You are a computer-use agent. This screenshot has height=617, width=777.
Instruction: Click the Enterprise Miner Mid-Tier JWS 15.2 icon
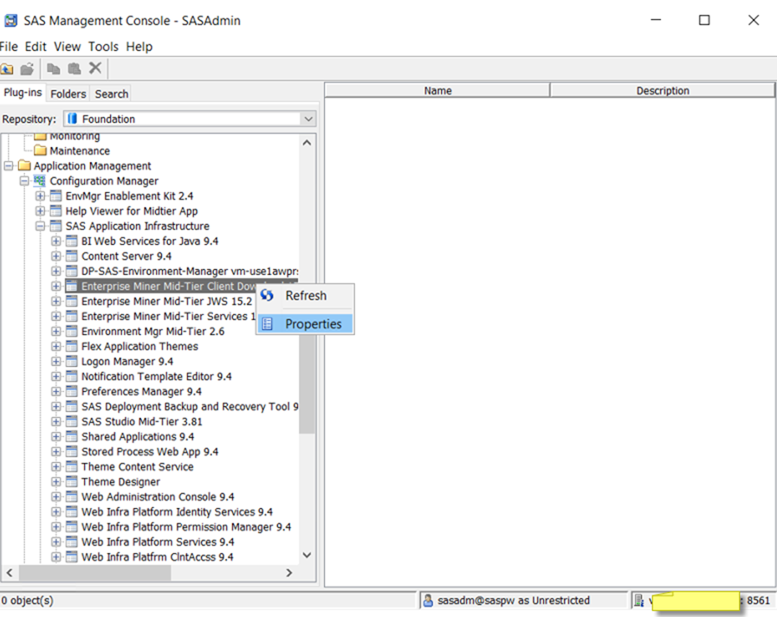click(x=70, y=301)
